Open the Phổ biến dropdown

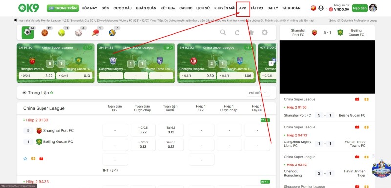pos(258,93)
